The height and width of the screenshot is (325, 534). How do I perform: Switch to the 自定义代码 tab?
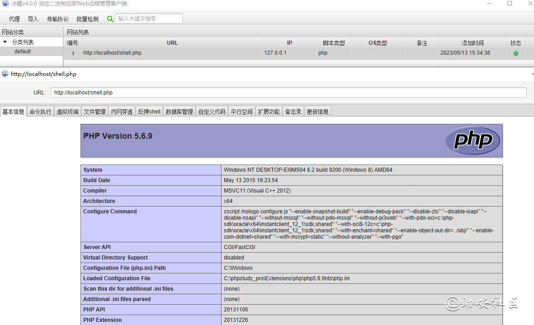click(x=212, y=112)
